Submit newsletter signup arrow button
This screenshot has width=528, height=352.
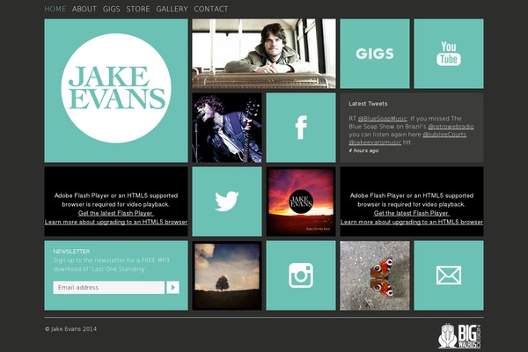pos(172,288)
